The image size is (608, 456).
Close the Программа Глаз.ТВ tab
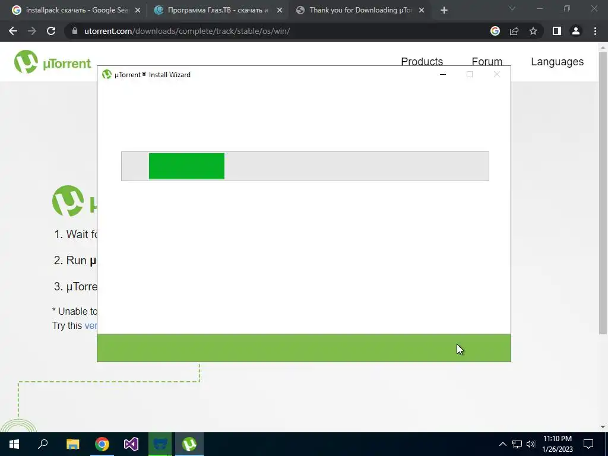pyautogui.click(x=280, y=11)
